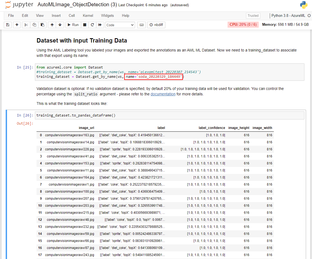Image resolution: width=312 pixels, height=259 pixels.
Task: Open the Edit menu
Action: click(25, 15)
